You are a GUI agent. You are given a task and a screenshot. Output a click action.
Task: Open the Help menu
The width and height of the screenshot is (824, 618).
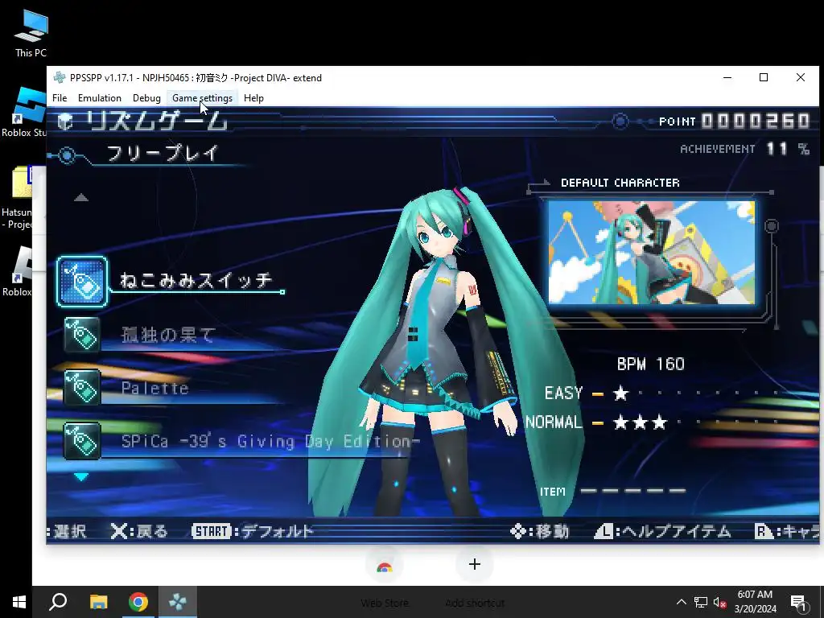(x=253, y=97)
